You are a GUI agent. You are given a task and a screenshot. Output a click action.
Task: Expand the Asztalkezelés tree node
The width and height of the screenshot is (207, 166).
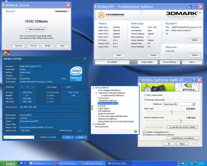click(x=93, y=124)
